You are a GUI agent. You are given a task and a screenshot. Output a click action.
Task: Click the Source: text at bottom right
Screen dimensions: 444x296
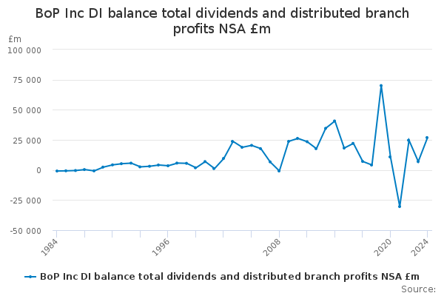click(419, 289)
